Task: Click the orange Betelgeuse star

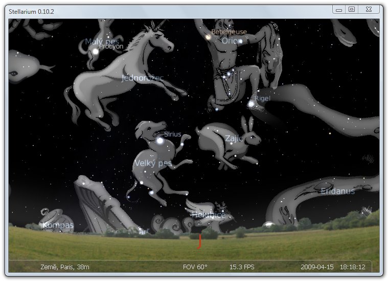Action: (209, 37)
